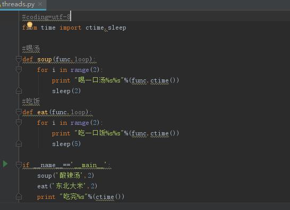Collapse the if __name__ main block
290x210 pixels.
pos(19,165)
